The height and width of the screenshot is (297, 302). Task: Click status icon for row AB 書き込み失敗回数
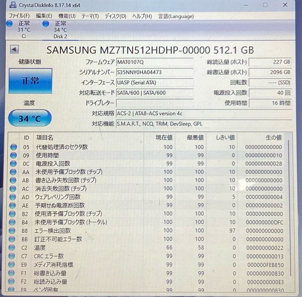click(13, 180)
